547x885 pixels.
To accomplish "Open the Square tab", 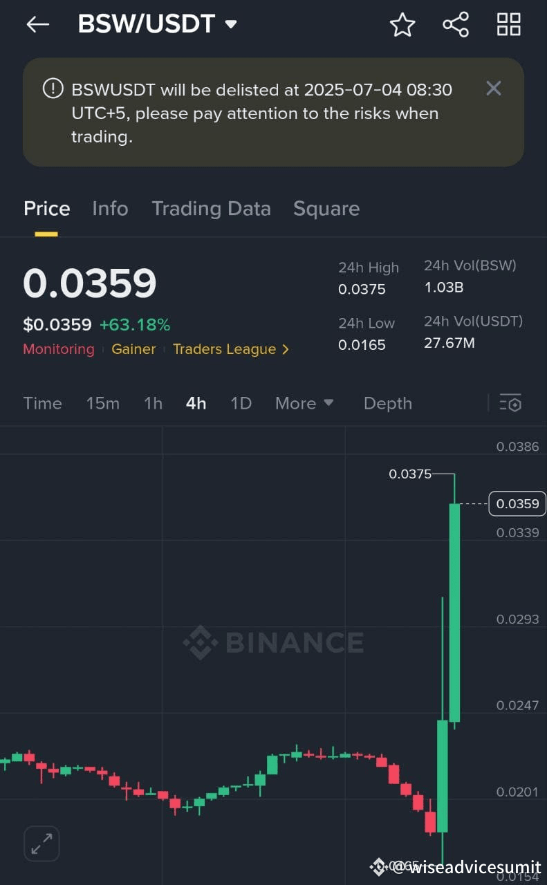I will (x=326, y=209).
